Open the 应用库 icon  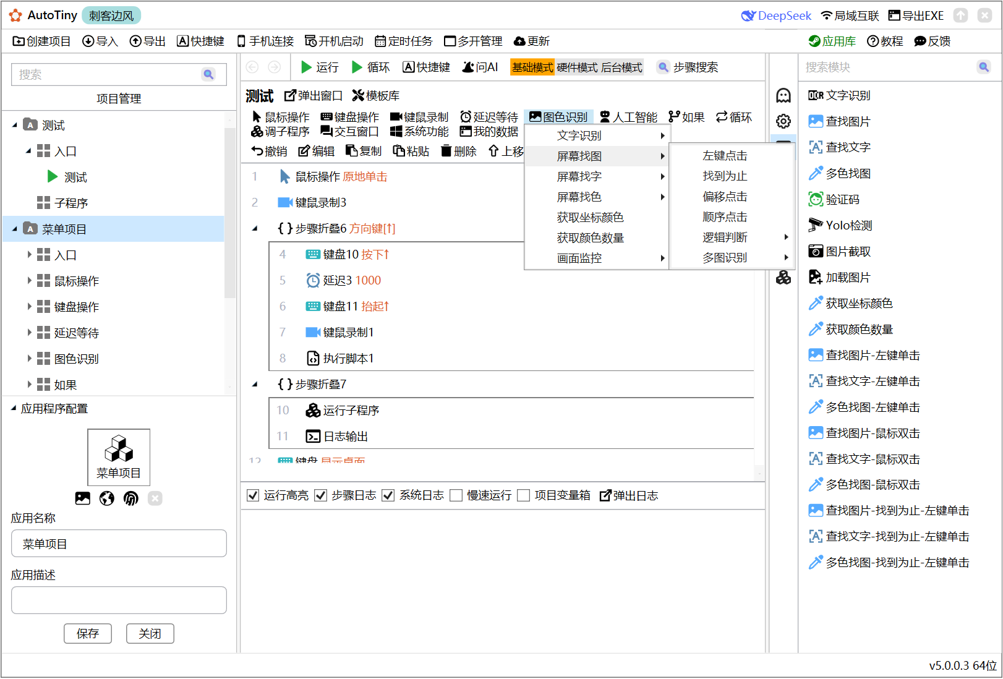coord(814,41)
